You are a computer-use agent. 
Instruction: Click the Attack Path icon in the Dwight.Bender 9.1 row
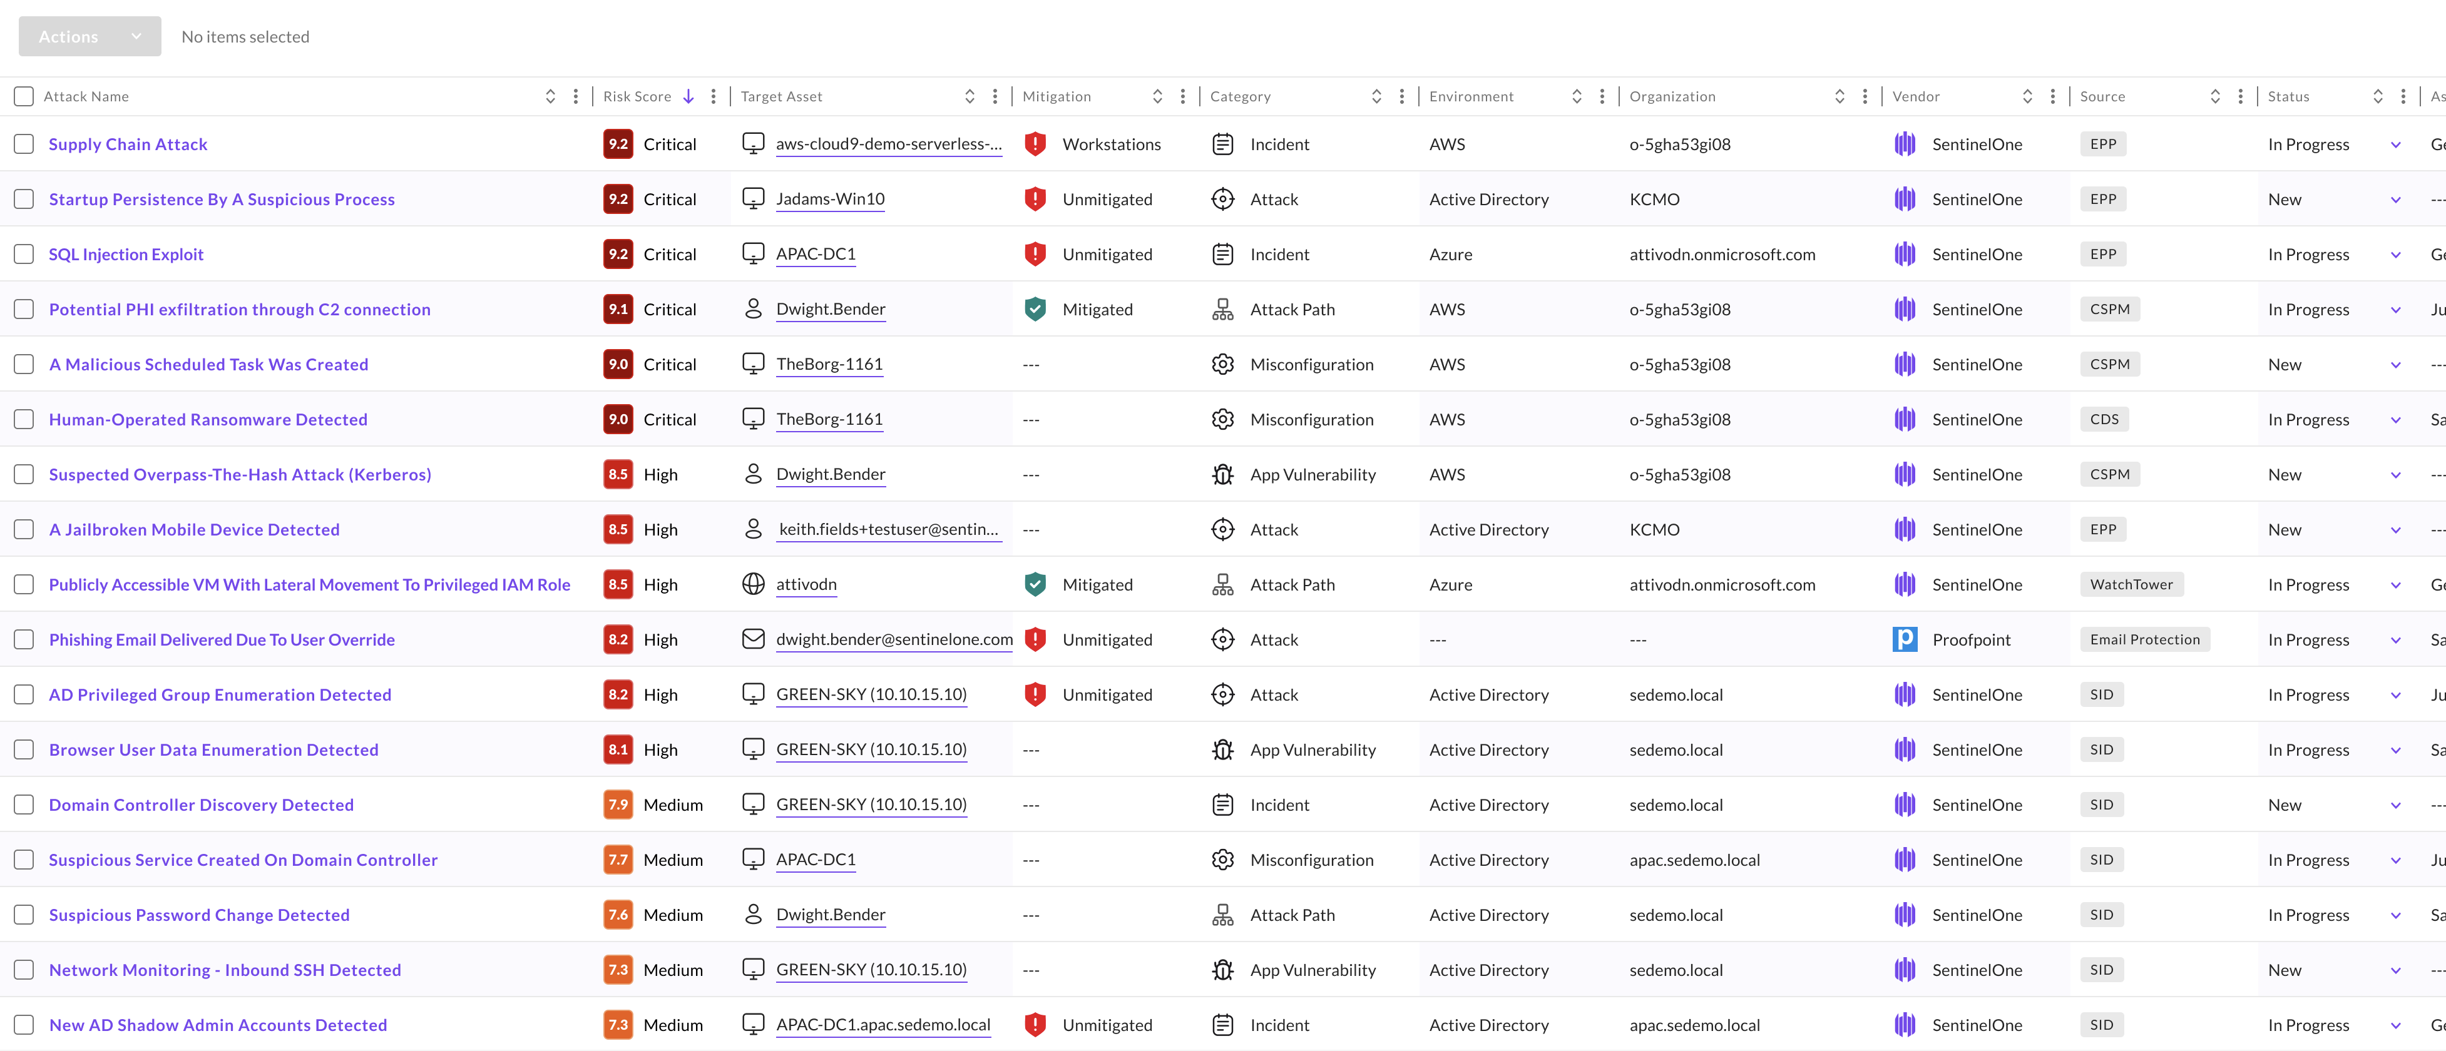tap(1222, 310)
